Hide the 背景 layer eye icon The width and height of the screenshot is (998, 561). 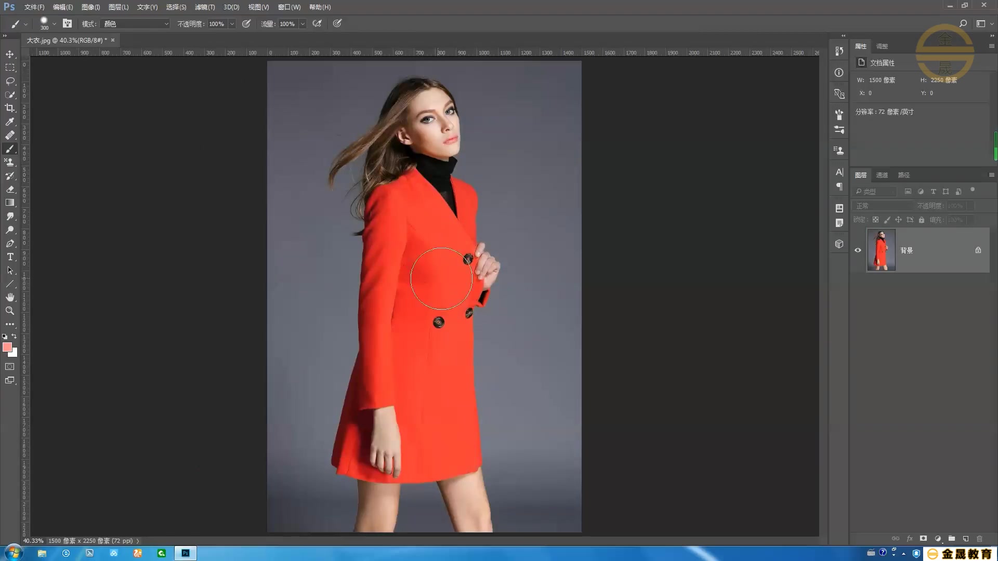click(x=858, y=250)
